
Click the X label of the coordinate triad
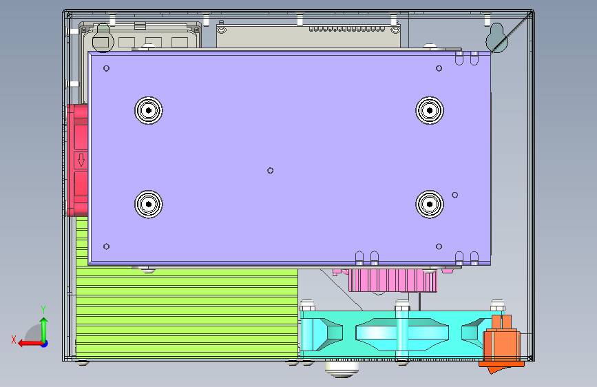pos(14,339)
